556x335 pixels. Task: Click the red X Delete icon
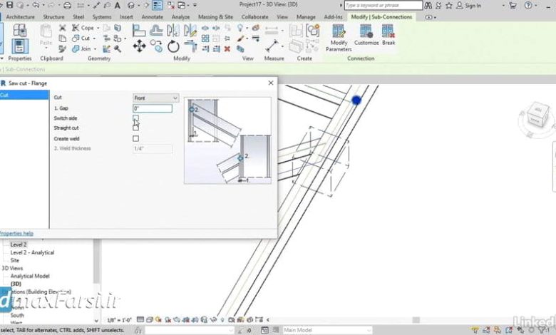click(x=227, y=49)
